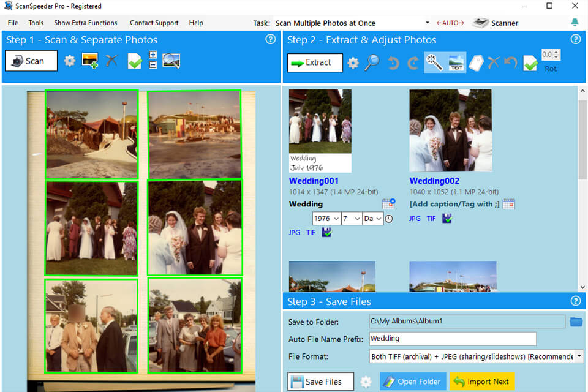The height and width of the screenshot is (392, 588).
Task: Click the Extract button
Action: pos(315,62)
